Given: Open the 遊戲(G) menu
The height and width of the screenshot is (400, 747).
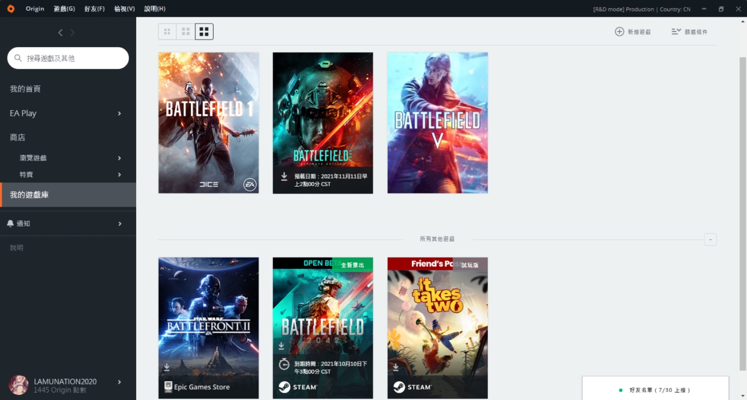Looking at the screenshot, I should click(64, 9).
